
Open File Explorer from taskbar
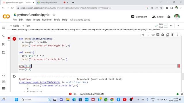[x=68, y=100]
